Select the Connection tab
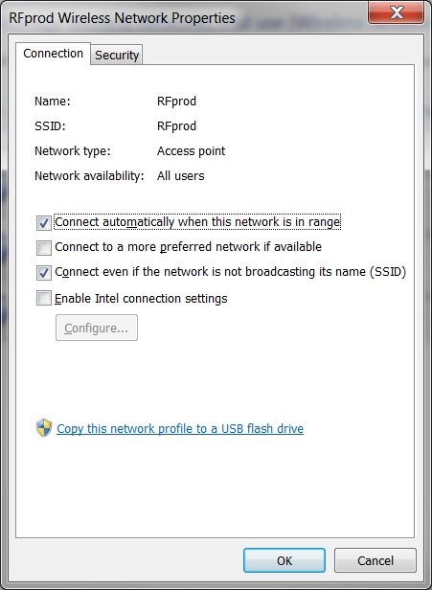Image resolution: width=432 pixels, height=590 pixels. coord(53,54)
